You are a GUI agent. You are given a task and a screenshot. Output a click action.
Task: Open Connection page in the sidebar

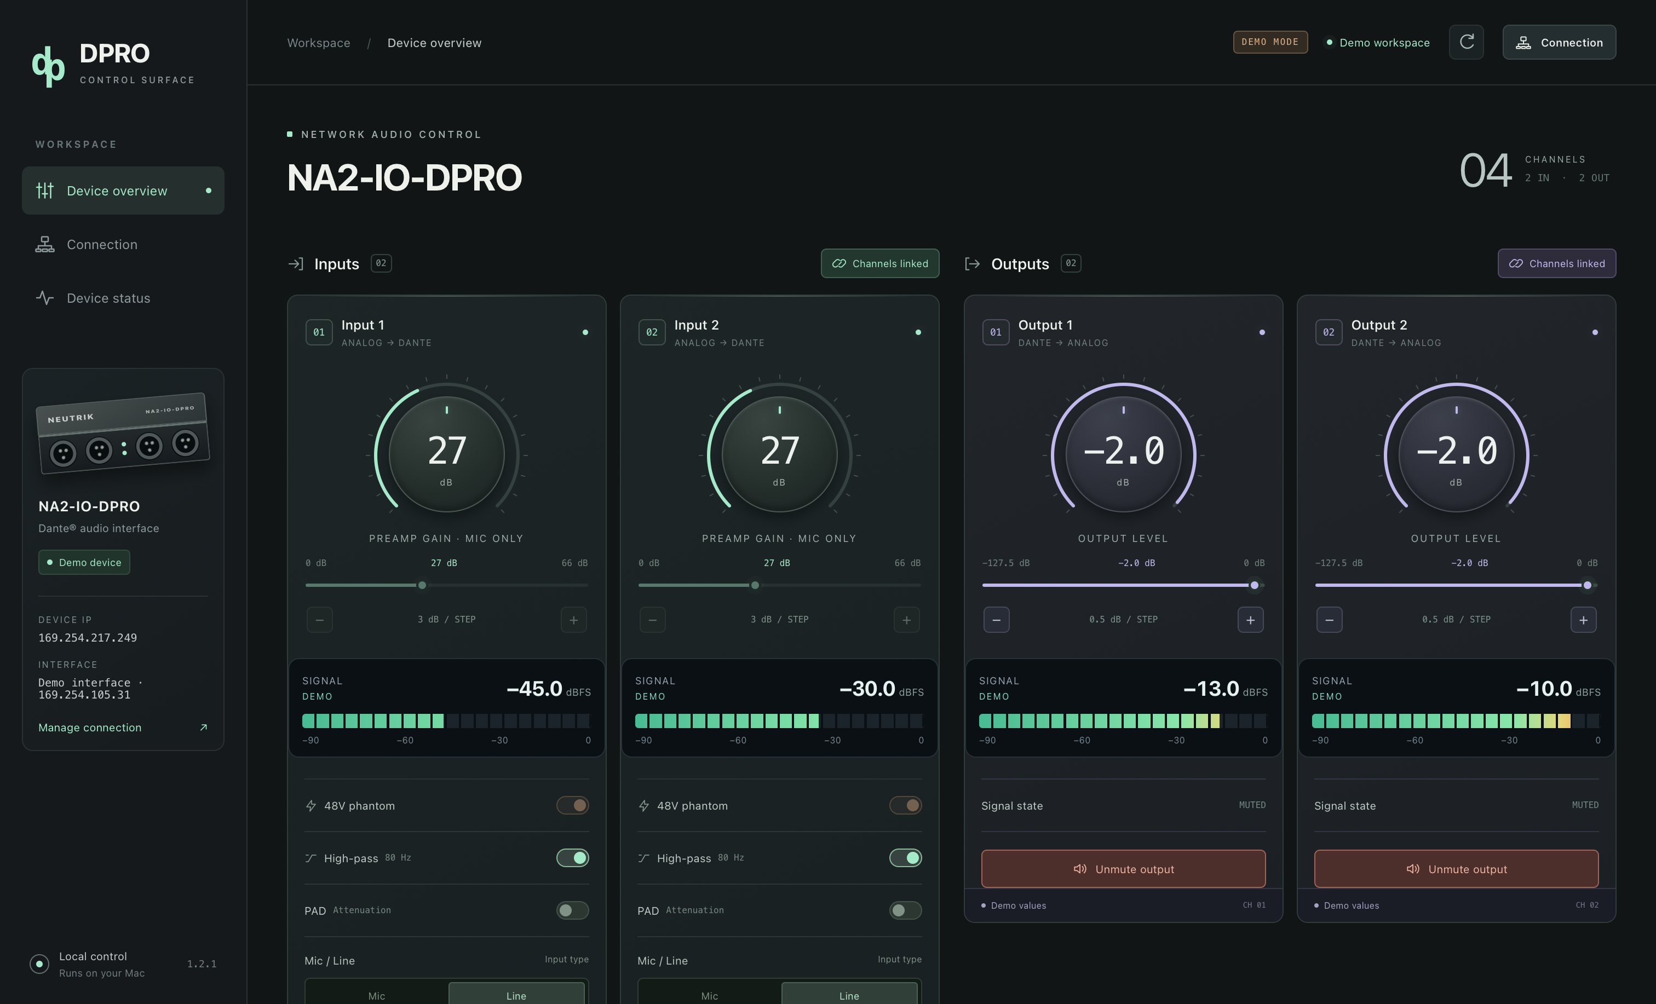[x=123, y=244]
